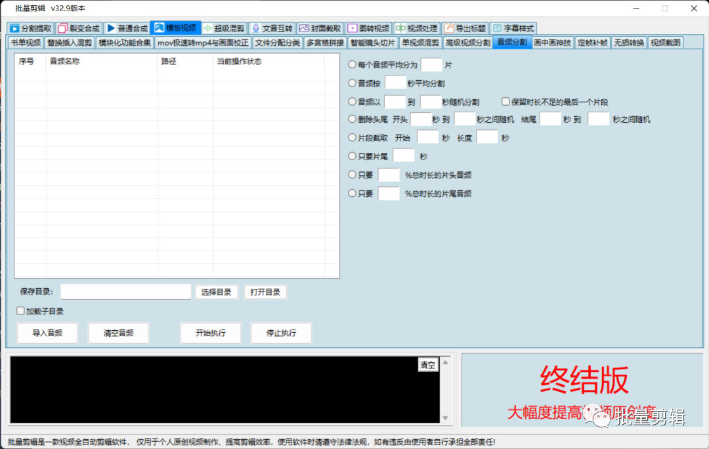Select the 只要片尾 radio option
Image resolution: width=709 pixels, height=449 pixels.
pyautogui.click(x=353, y=156)
